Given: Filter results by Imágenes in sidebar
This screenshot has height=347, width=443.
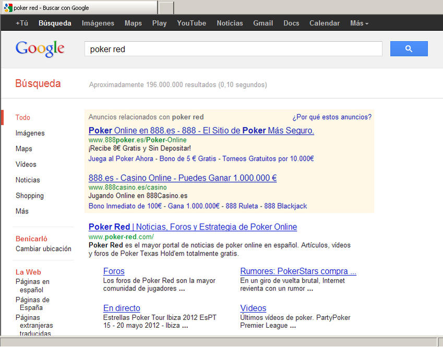Looking at the screenshot, I should [30, 133].
